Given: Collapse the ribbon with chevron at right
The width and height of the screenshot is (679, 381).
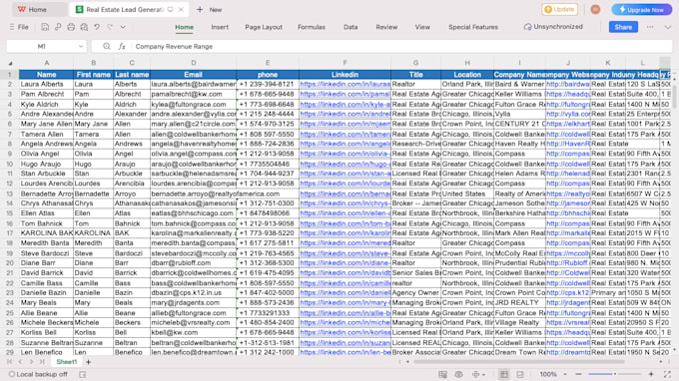Looking at the screenshot, I should point(667,27).
